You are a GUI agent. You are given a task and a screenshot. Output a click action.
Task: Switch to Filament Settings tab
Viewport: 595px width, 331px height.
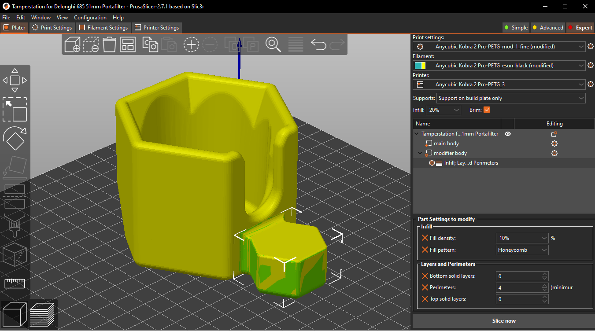103,27
